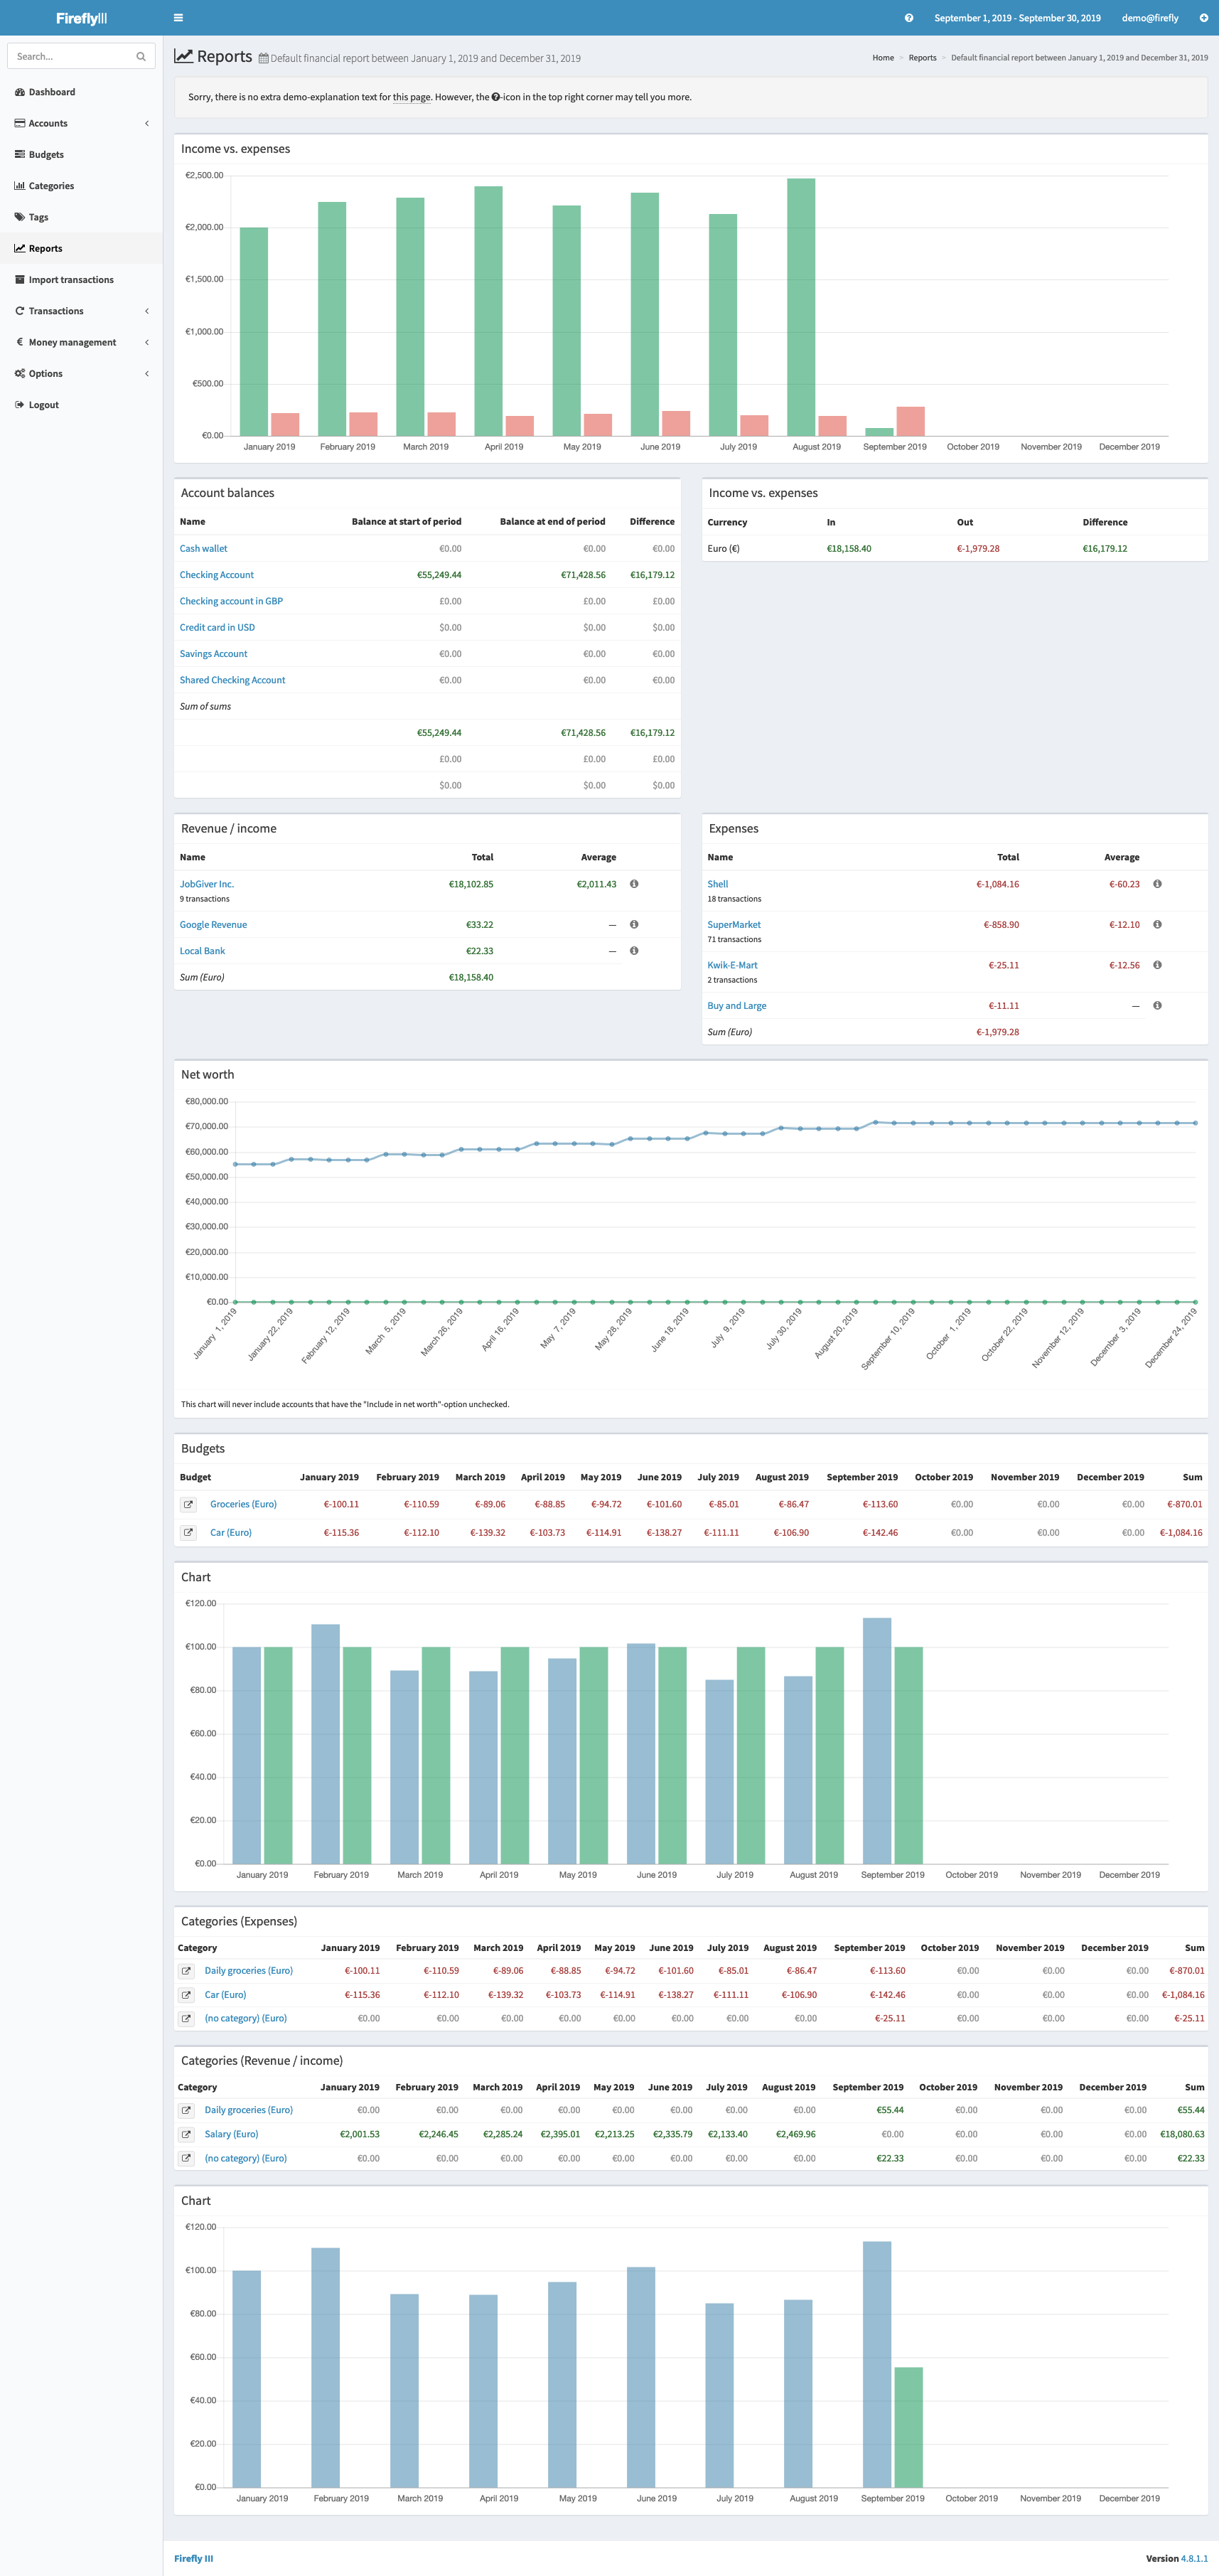Expand the Accounts sidebar menu
Image resolution: width=1219 pixels, height=2576 pixels.
[x=81, y=123]
